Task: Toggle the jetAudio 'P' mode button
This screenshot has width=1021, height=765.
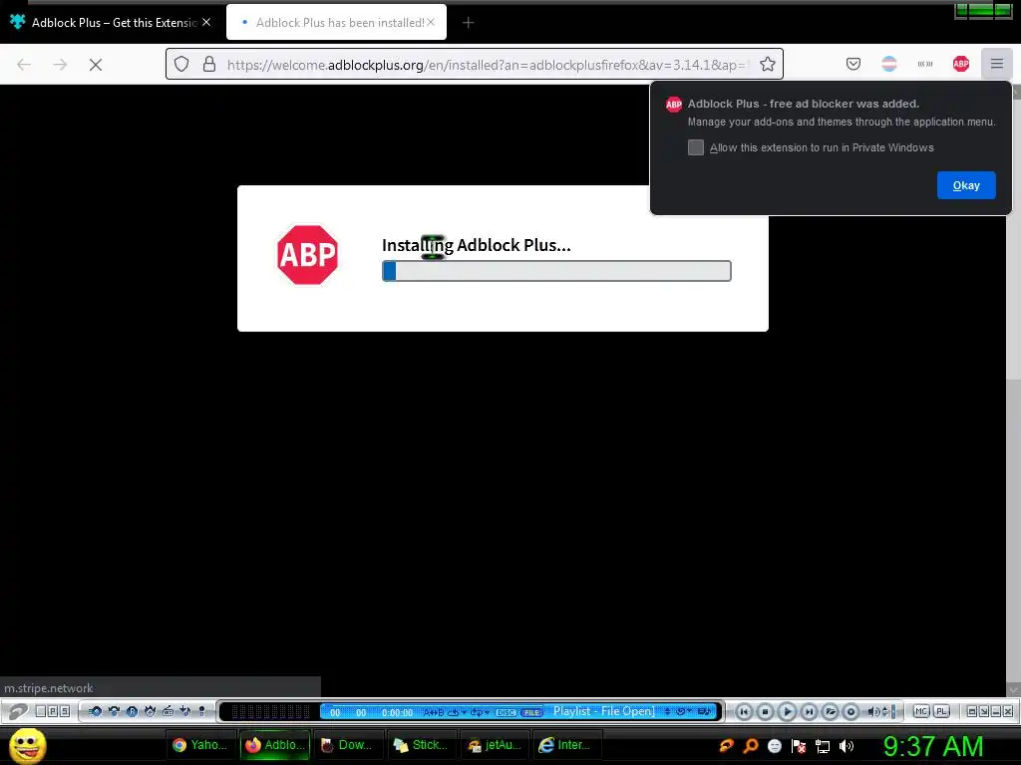Action: 53,711
